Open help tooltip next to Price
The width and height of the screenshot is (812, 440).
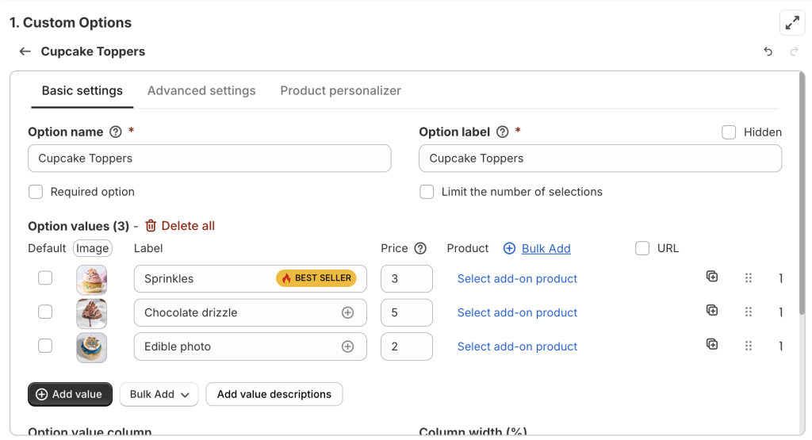point(420,248)
